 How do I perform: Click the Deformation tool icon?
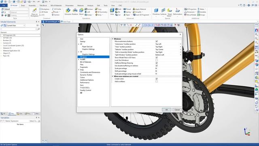178,11
